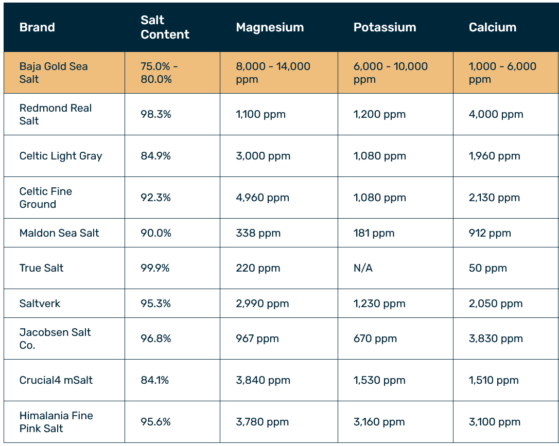This screenshot has height=446, width=559.
Task: Click the Magnesium column header
Action: coord(270,27)
